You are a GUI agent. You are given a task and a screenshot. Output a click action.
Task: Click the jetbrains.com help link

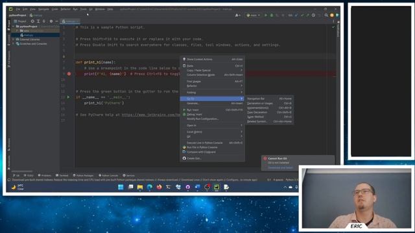(x=151, y=115)
